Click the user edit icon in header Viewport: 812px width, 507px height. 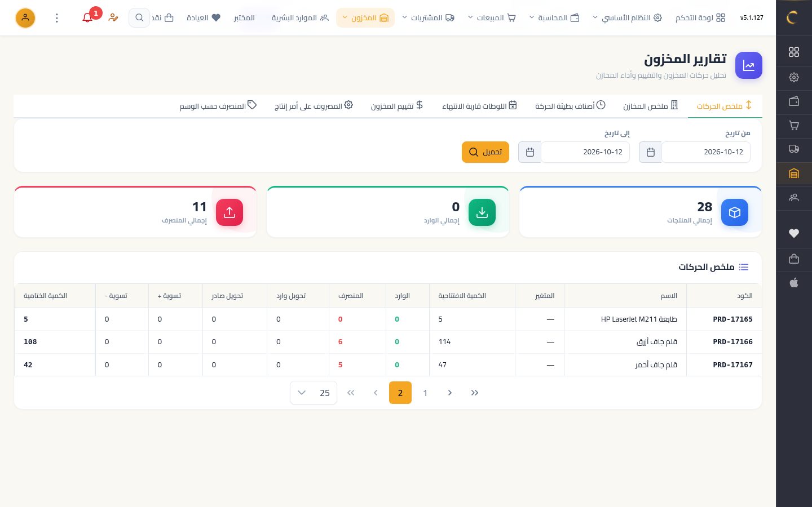pyautogui.click(x=113, y=17)
